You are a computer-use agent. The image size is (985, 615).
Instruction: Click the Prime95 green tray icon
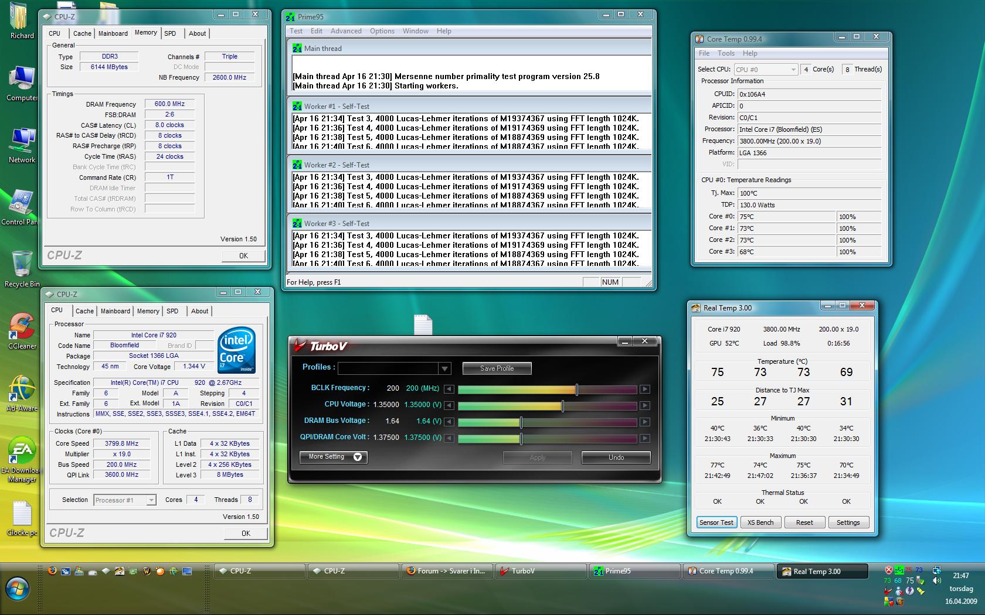pos(899,570)
